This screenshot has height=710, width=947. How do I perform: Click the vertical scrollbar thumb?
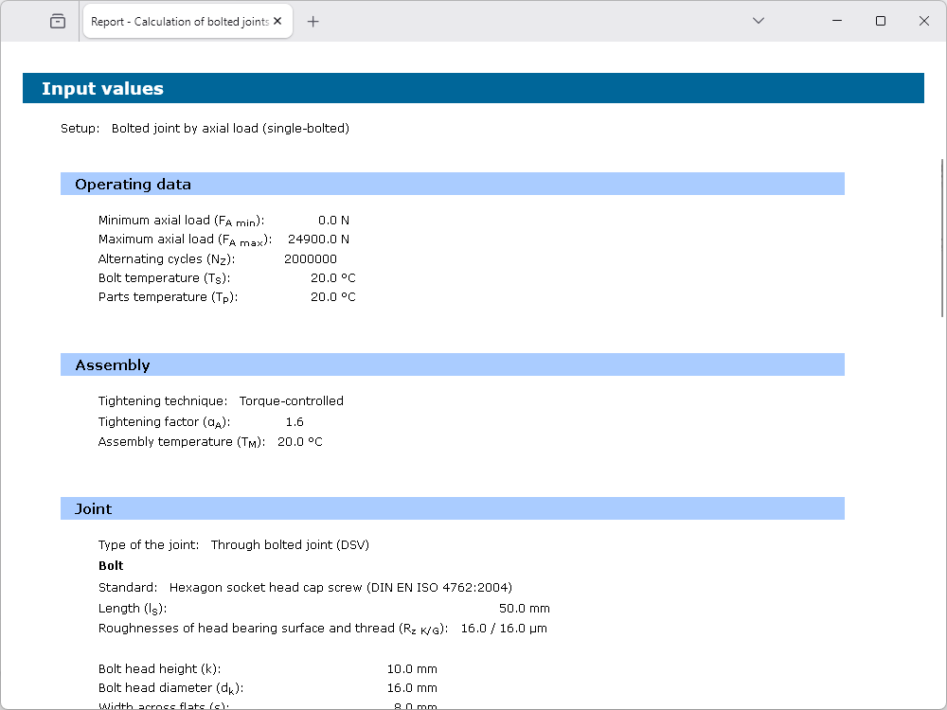(940, 237)
